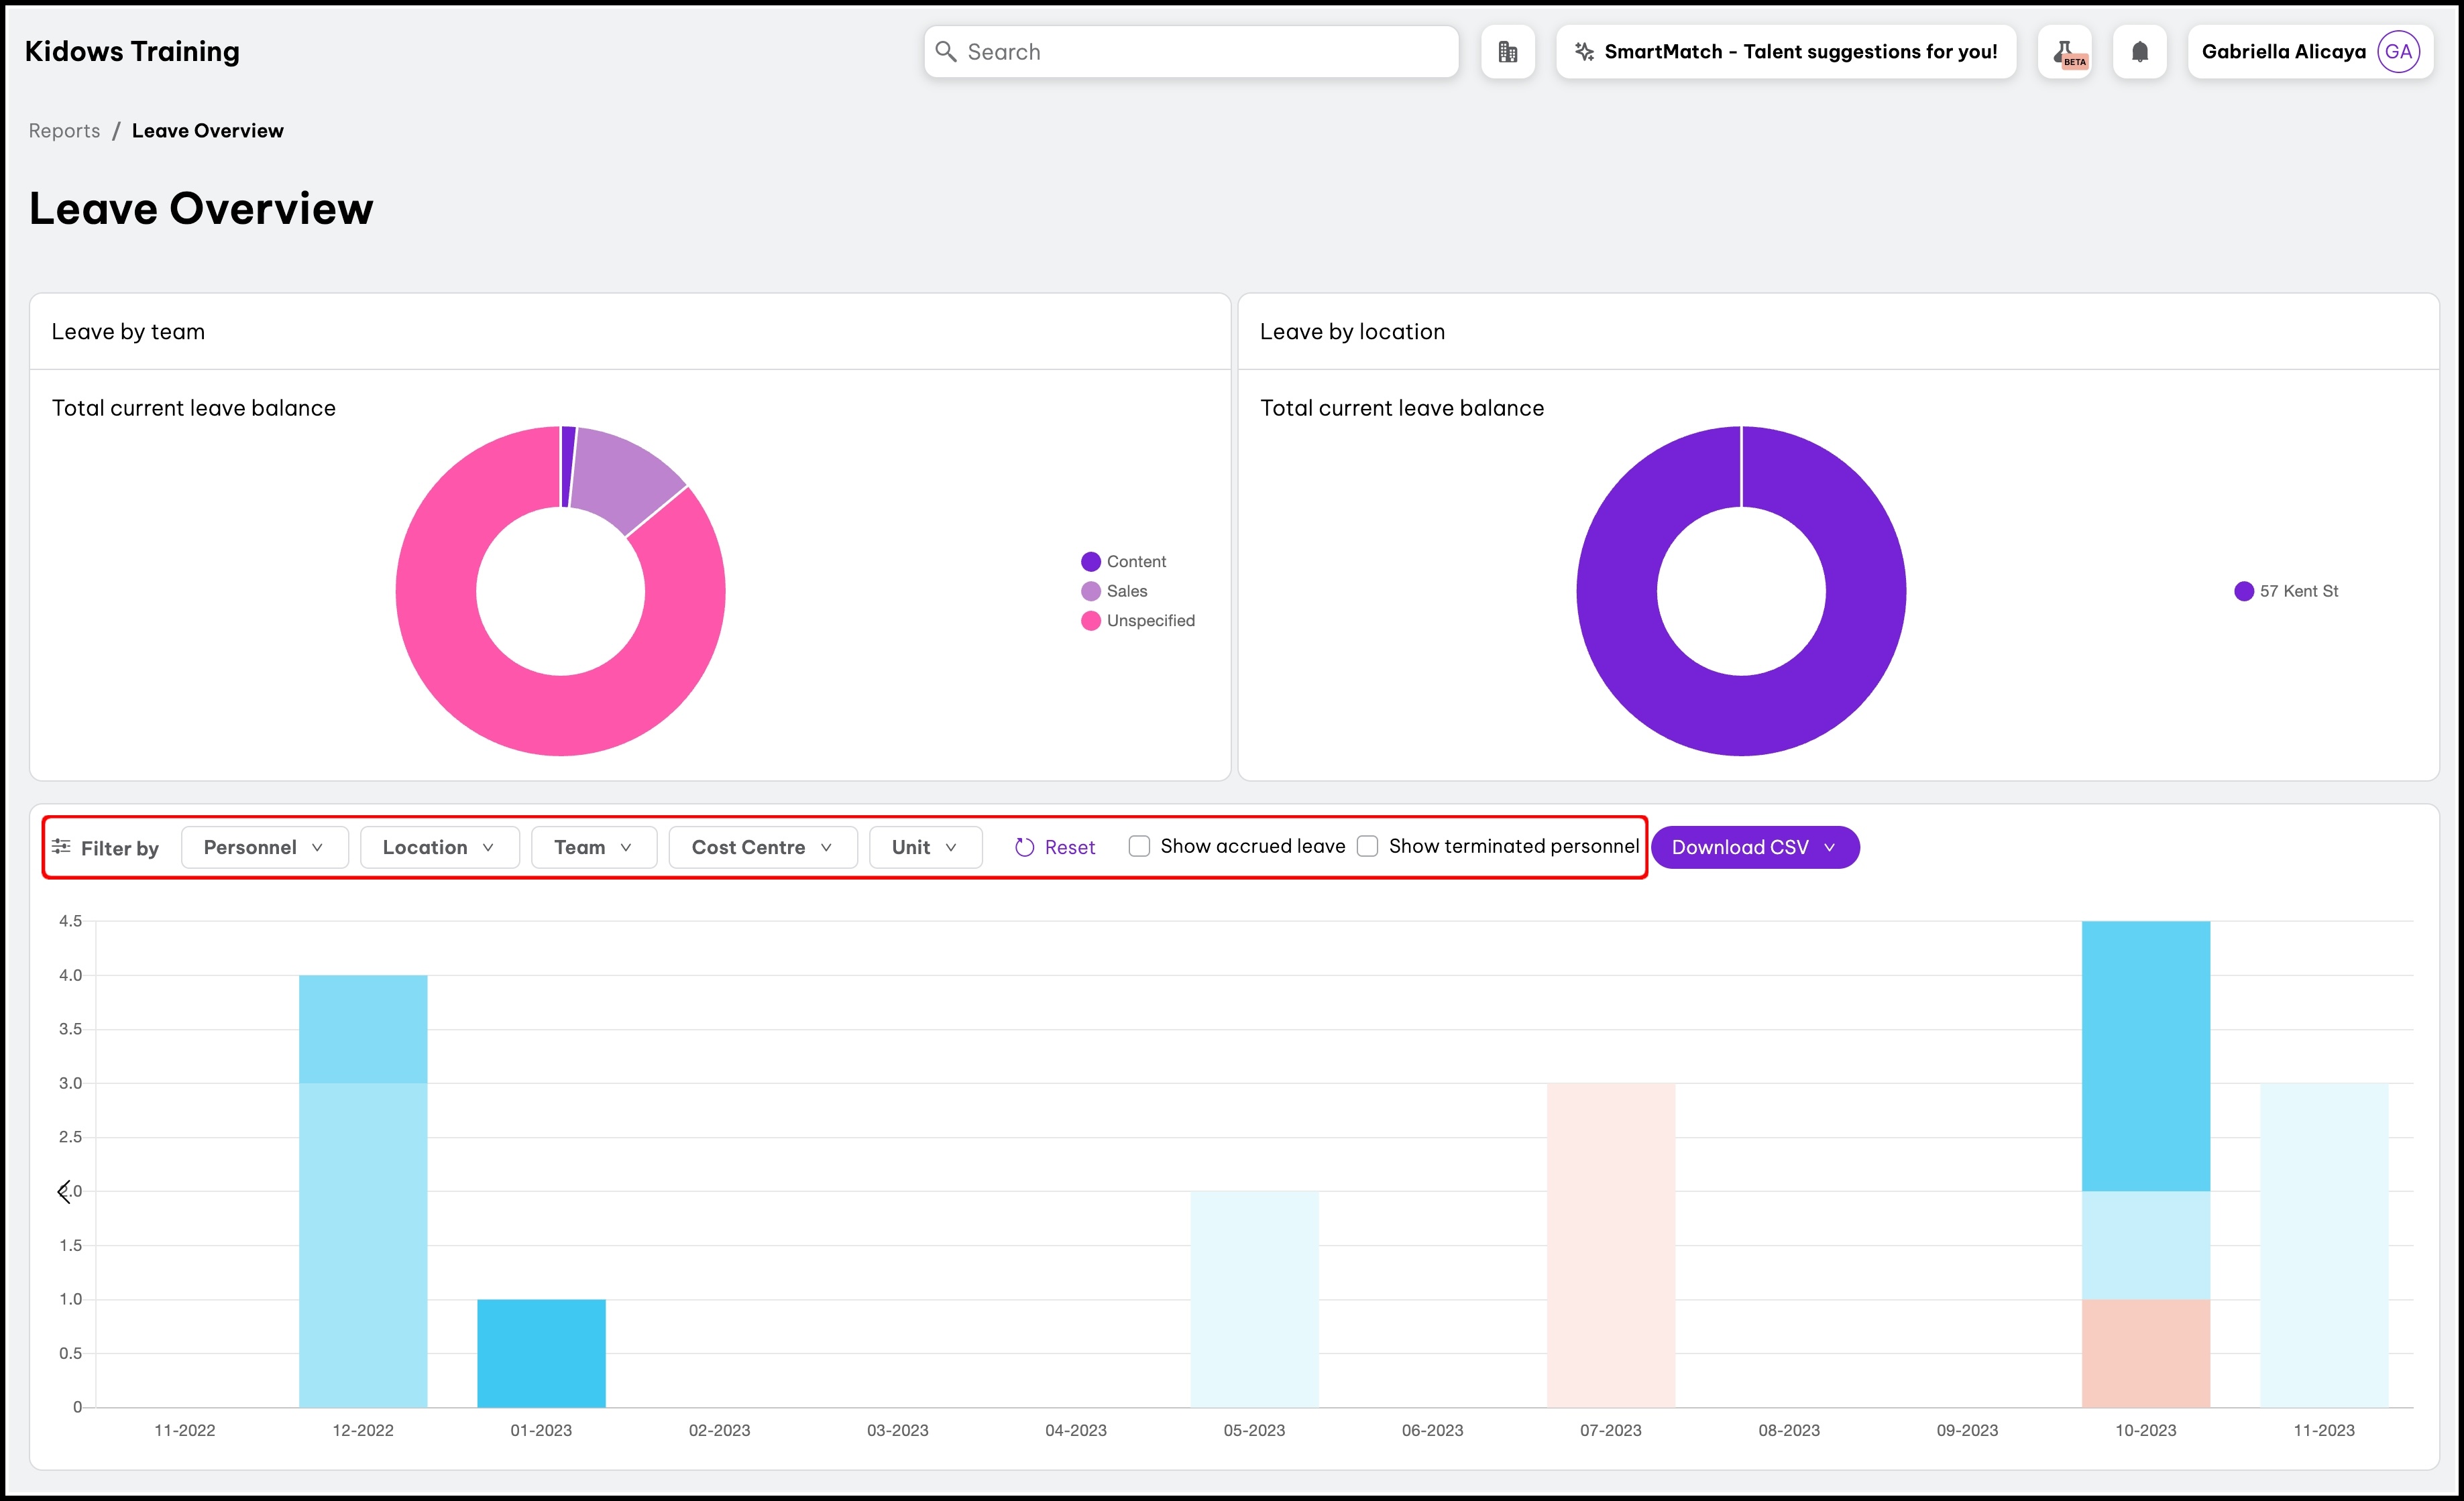Tick Show terminated personnel checkbox
2464x1501 pixels.
[1367, 847]
